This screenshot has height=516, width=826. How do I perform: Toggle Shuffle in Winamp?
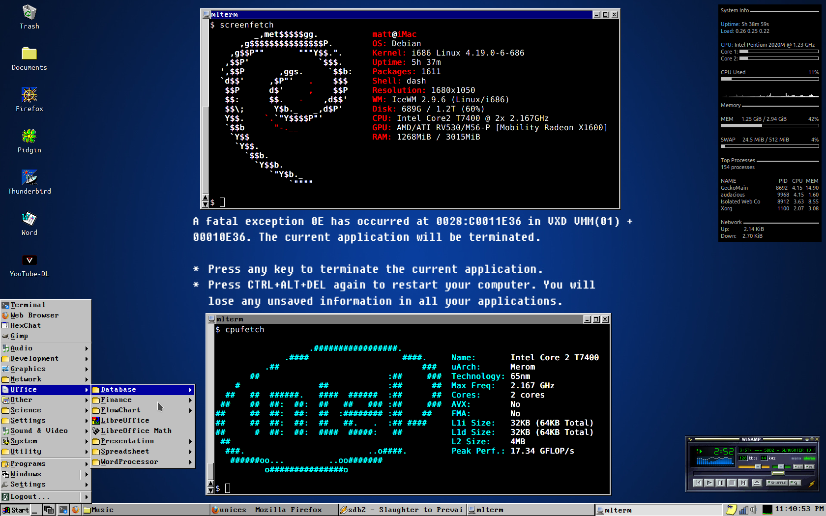(777, 483)
